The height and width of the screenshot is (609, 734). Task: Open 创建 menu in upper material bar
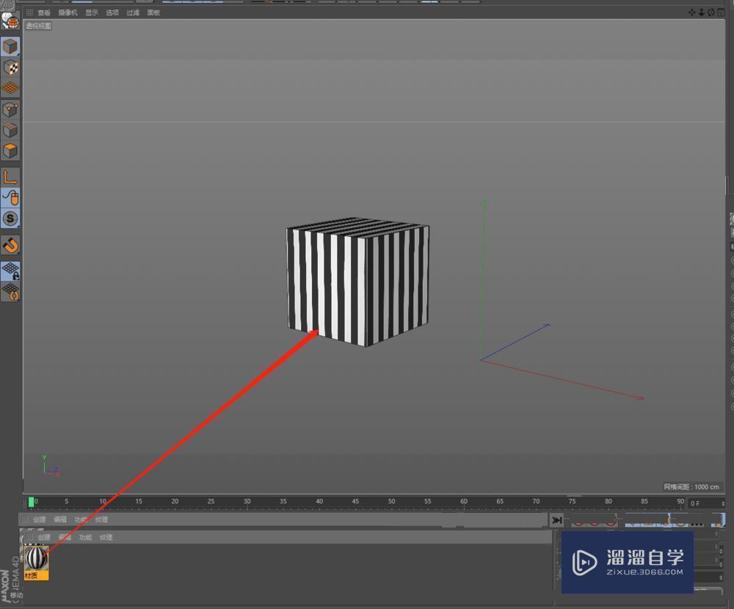click(x=40, y=519)
